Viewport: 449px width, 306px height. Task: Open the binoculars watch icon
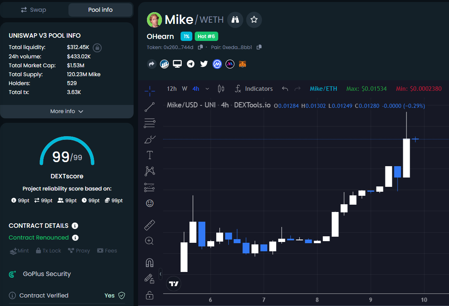click(235, 19)
